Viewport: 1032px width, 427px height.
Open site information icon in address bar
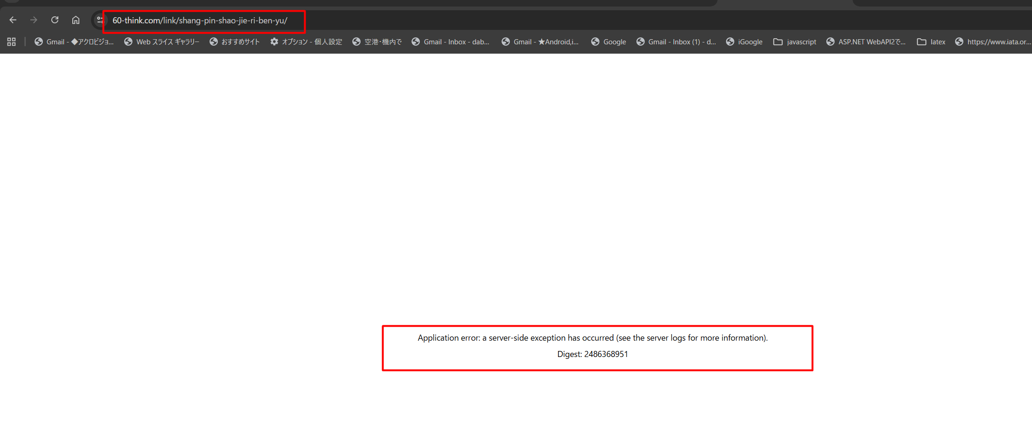pos(99,20)
